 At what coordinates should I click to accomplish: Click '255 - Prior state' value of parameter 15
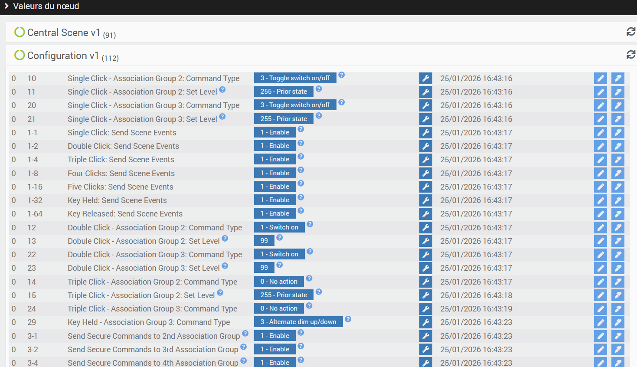pyautogui.click(x=284, y=295)
